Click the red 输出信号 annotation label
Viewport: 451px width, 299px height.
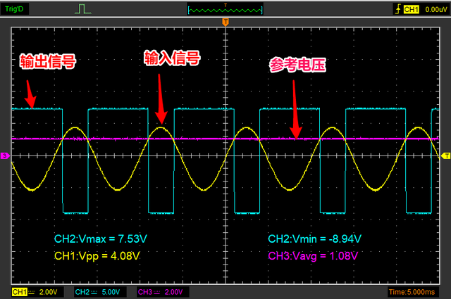(47, 63)
